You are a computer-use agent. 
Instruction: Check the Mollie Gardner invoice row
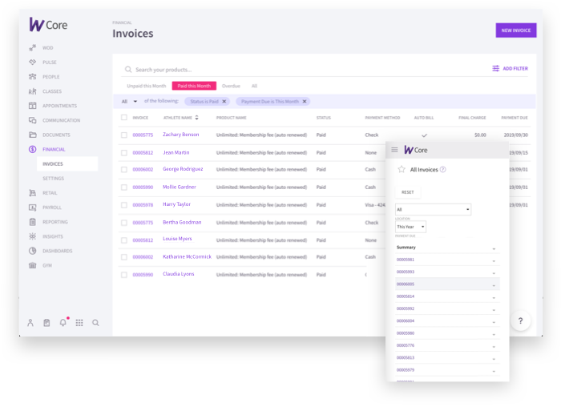pos(123,187)
